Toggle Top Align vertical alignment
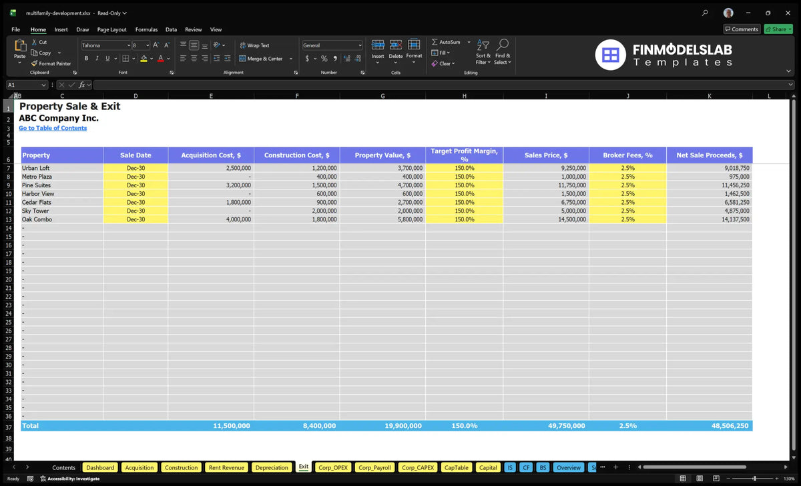 pyautogui.click(x=183, y=45)
